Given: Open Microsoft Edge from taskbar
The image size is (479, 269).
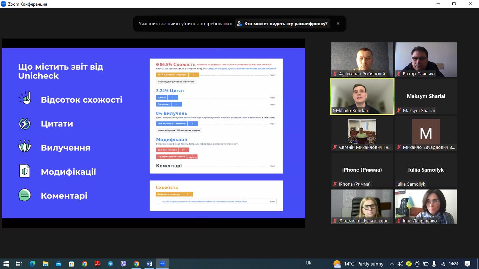Looking at the screenshot, I should click(x=32, y=264).
